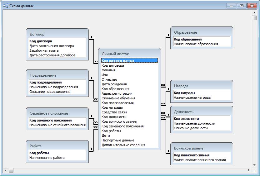Click horizontal scrollbar left arrow
Viewport: 260px width, 176px height.
tap(5, 170)
